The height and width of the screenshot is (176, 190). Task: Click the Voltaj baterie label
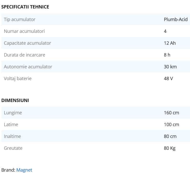18,79
